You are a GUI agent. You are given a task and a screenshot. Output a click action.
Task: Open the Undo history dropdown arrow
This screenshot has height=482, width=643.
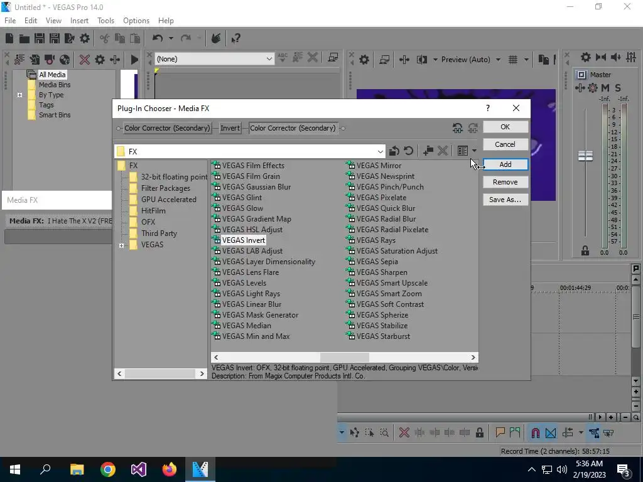[x=171, y=38]
